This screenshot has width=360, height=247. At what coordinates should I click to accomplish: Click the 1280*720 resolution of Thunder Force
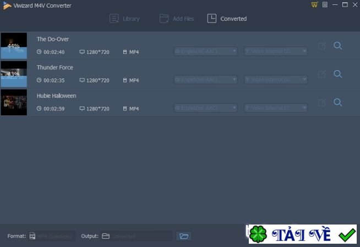point(98,80)
